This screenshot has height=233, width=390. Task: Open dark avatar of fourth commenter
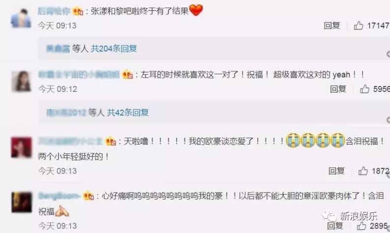22,202
